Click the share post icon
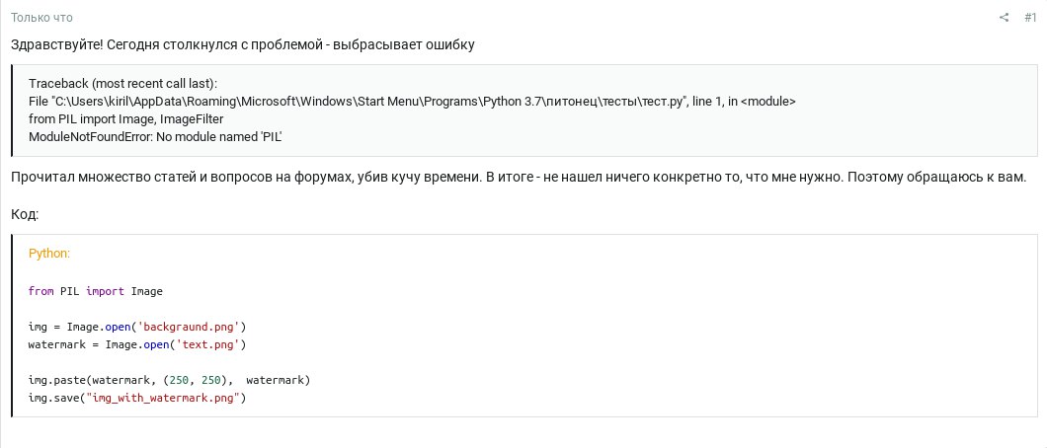 pyautogui.click(x=1005, y=18)
